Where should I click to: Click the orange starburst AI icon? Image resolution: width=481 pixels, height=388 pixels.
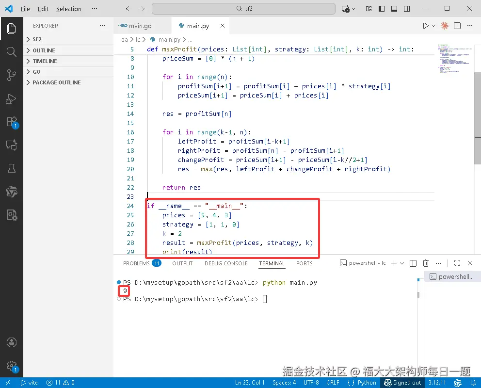click(445, 26)
